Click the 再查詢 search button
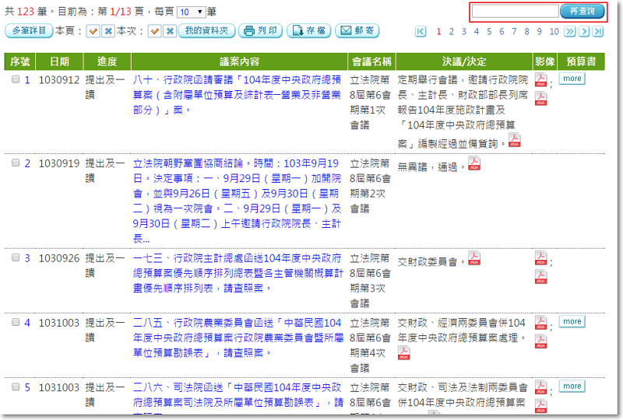Screen dimensions: 623x420 pyautogui.click(x=582, y=11)
